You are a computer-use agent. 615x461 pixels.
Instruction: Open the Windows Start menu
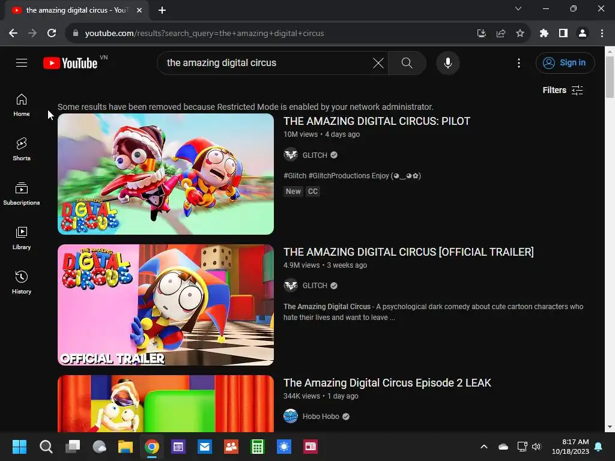click(x=19, y=447)
